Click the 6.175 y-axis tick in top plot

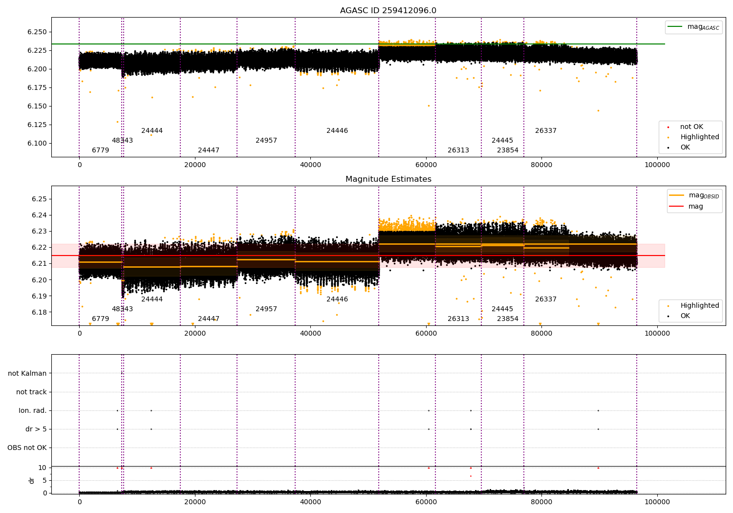point(37,88)
